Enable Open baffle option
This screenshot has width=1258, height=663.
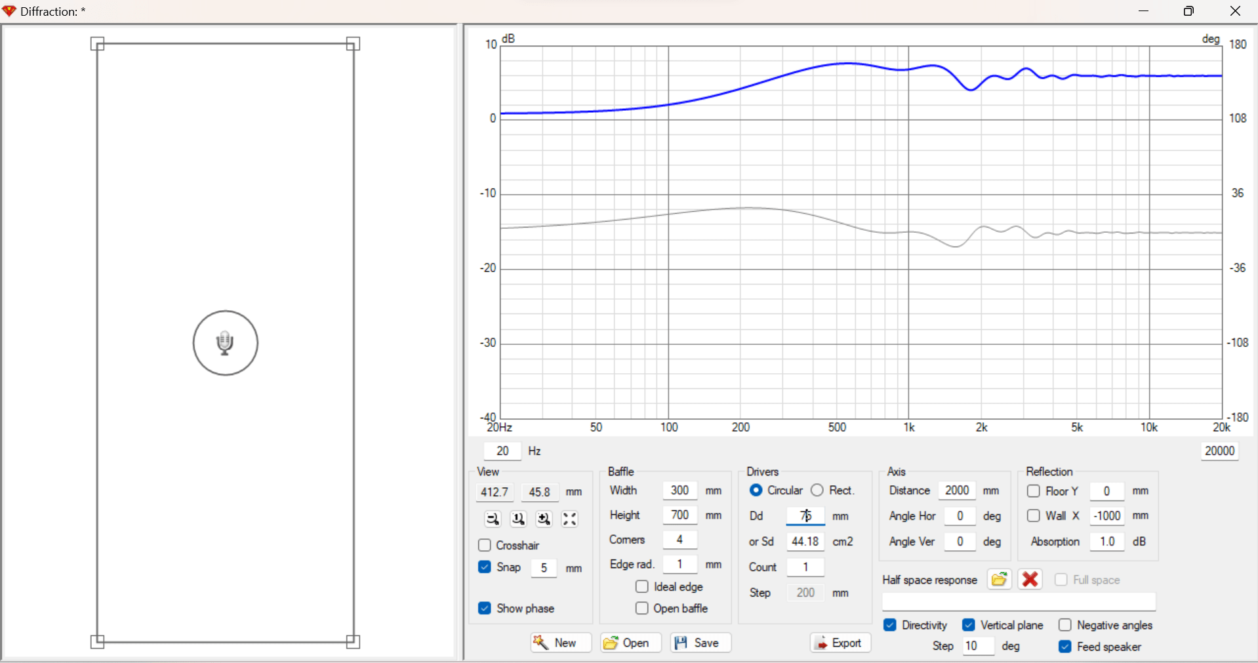tap(642, 609)
